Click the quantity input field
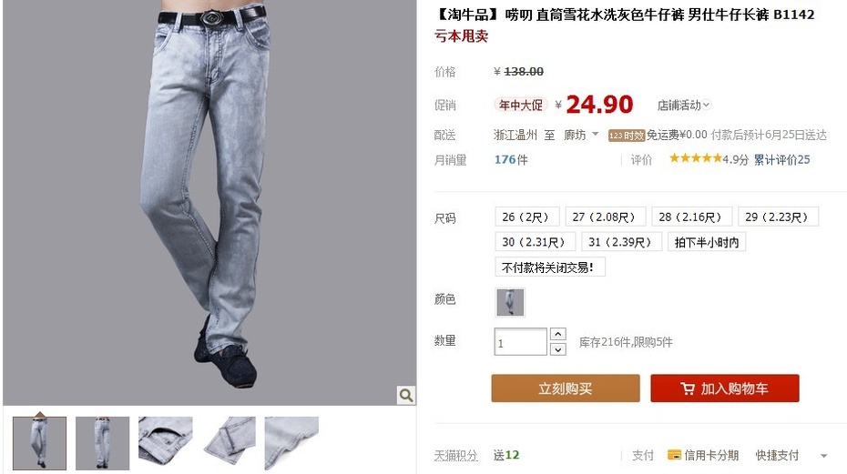847x474 pixels. [x=521, y=342]
